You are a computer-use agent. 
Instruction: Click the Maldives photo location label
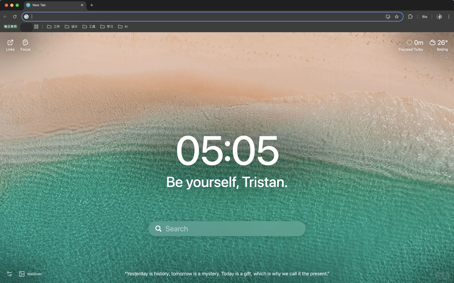point(35,274)
